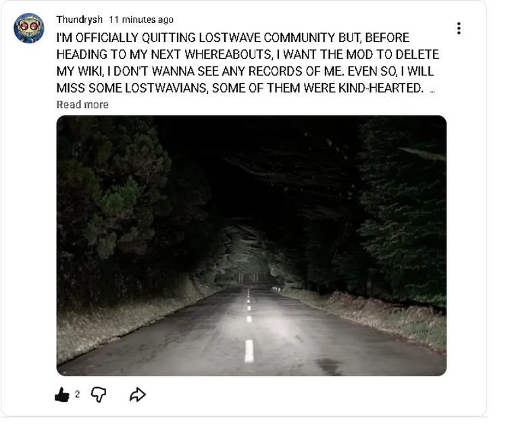Click the line 'HEADING TO MY NEXT WHEREABOUTS'
This screenshot has width=510, height=425.
pyautogui.click(x=248, y=54)
